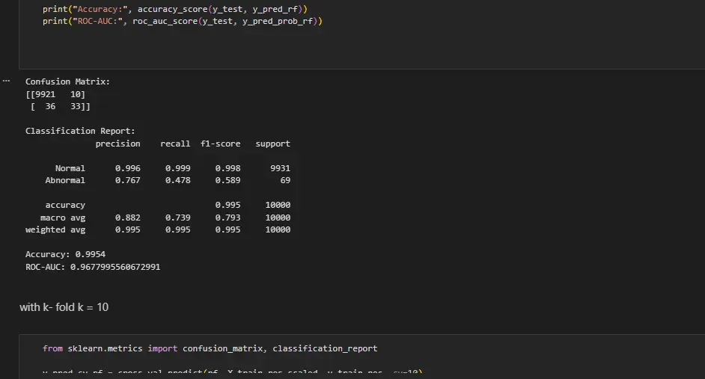The height and width of the screenshot is (379, 705).
Task: Click the markdown heading 'with k- fold k = 10'
Action: 64,307
